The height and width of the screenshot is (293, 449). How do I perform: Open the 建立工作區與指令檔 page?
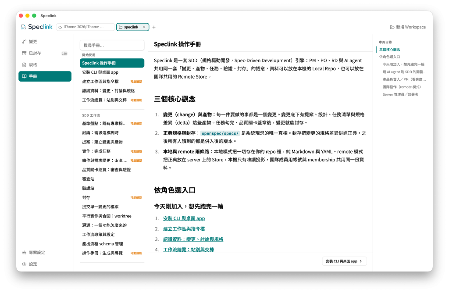pyautogui.click(x=112, y=82)
